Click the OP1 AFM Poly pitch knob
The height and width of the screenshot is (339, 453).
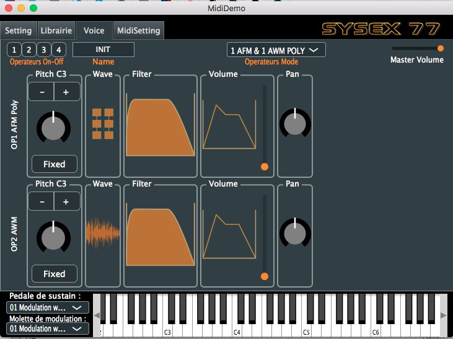coord(53,127)
